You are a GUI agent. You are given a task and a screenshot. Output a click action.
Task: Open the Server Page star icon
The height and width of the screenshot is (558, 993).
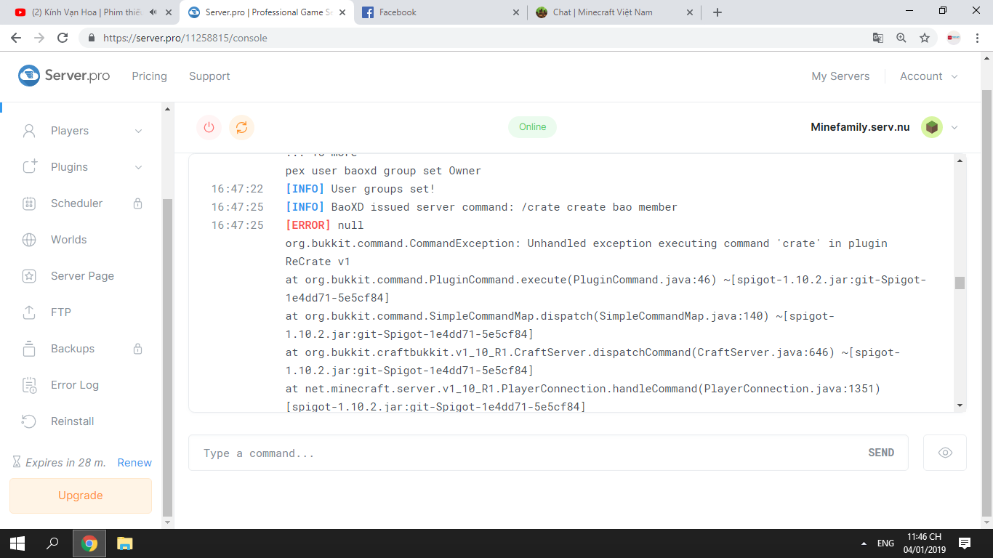coord(29,276)
